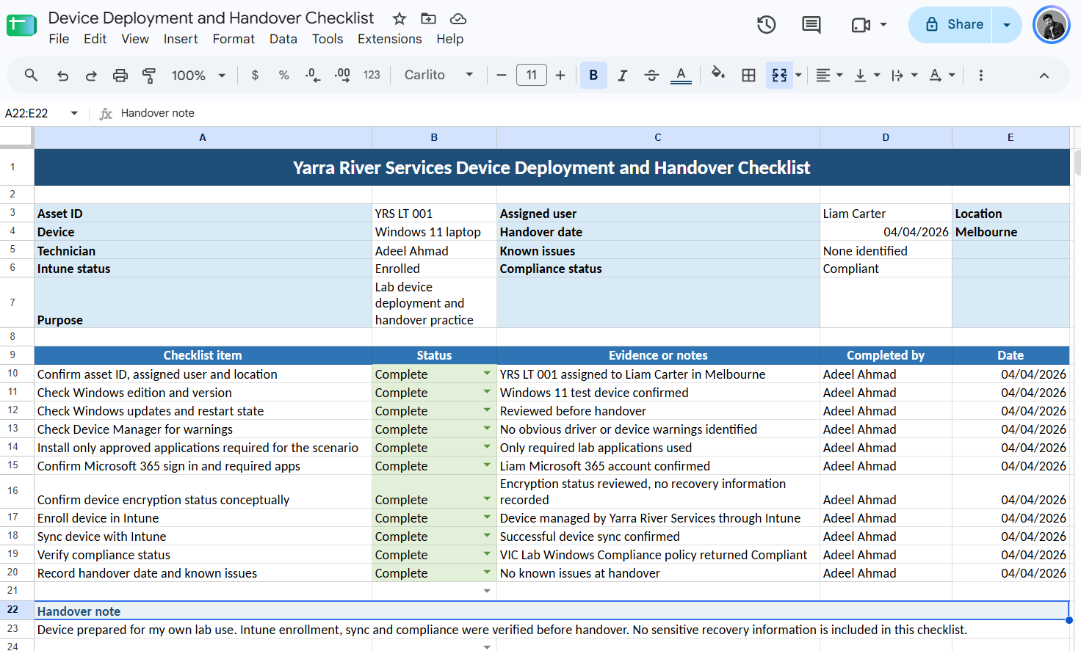The height and width of the screenshot is (651, 1081).
Task: Select the cell containing Liam Carter
Action: pos(886,214)
